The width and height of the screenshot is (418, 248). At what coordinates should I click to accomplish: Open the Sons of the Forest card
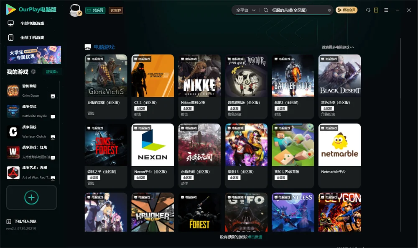point(106,156)
